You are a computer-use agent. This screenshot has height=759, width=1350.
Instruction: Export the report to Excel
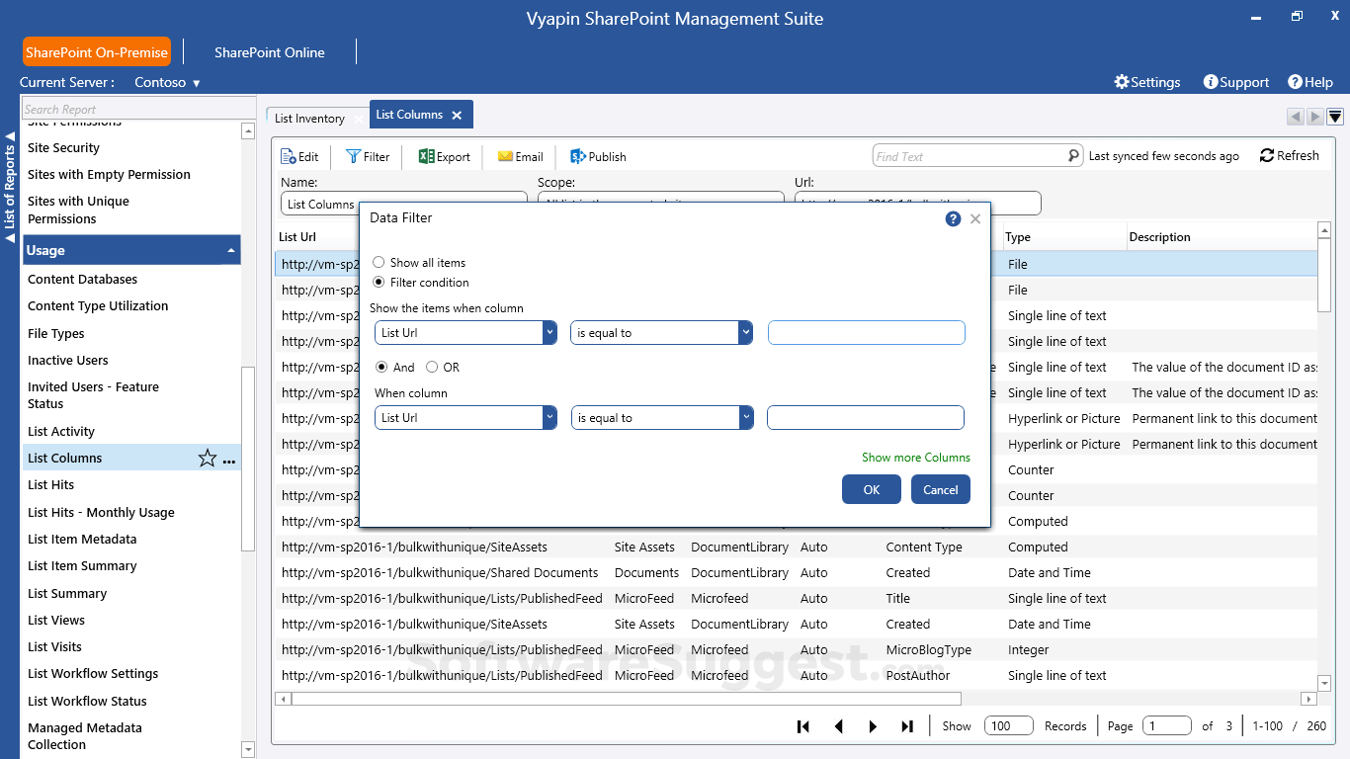[443, 156]
